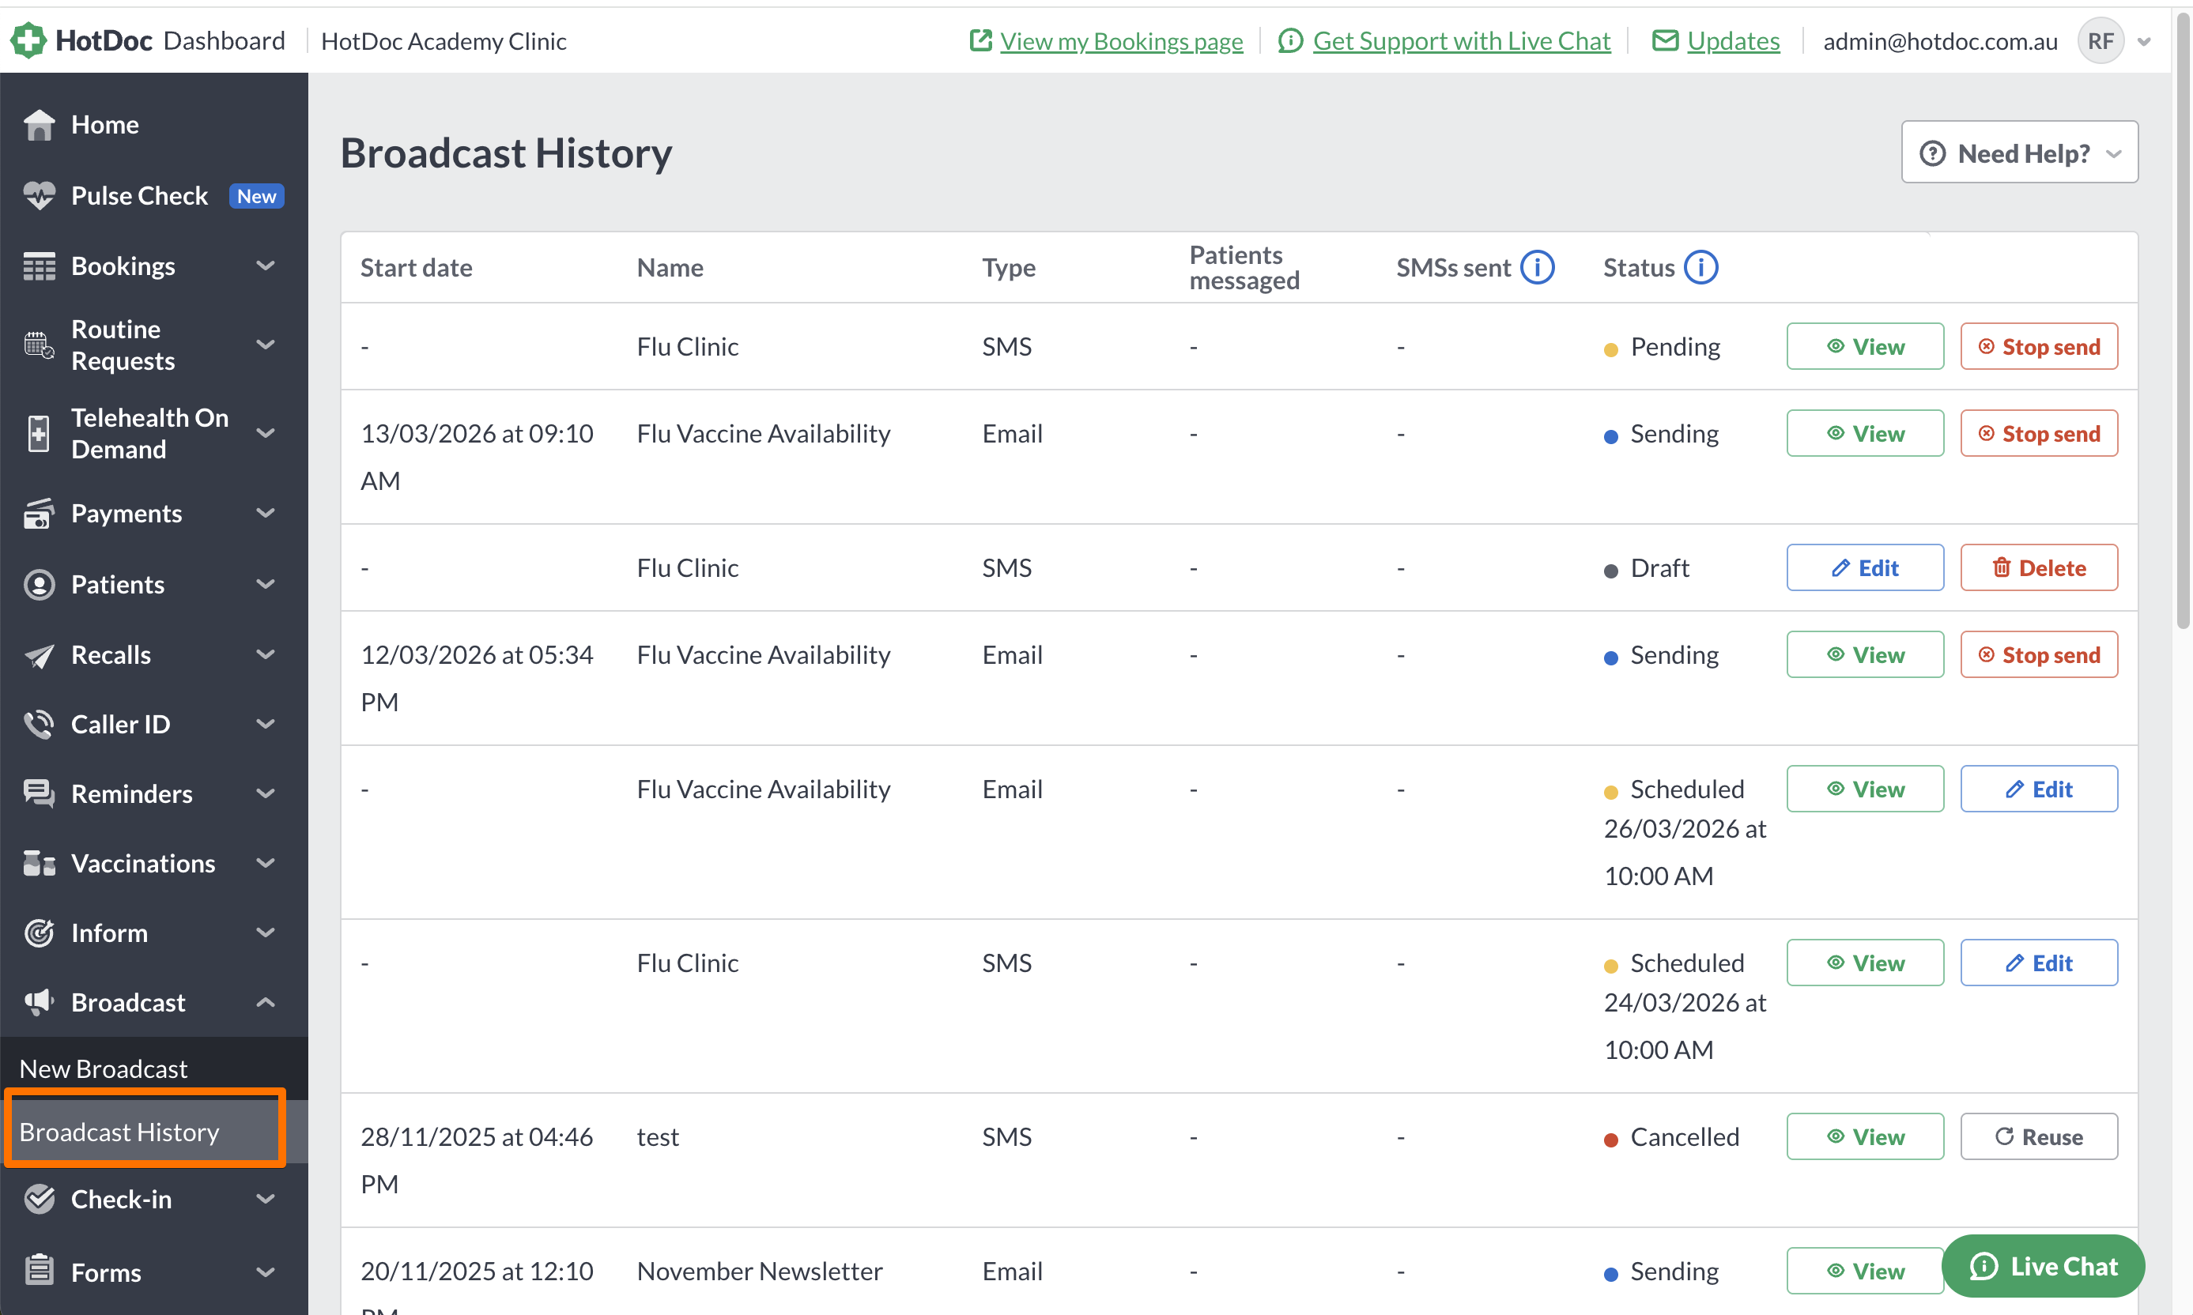The image size is (2193, 1315).
Task: Open the floating Live Chat button
Action: 2044,1266
